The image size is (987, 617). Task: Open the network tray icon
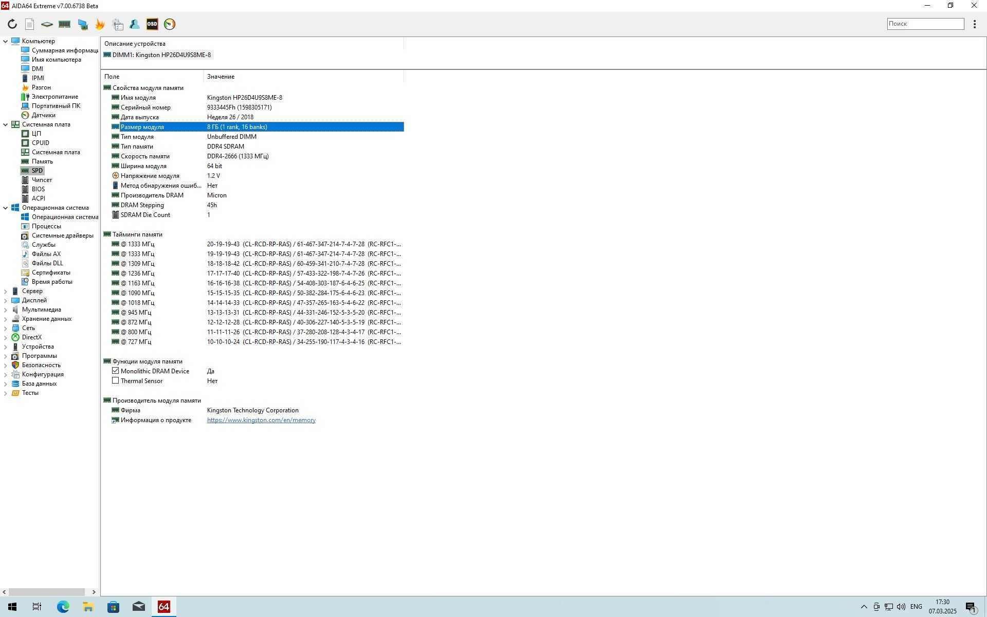point(889,607)
